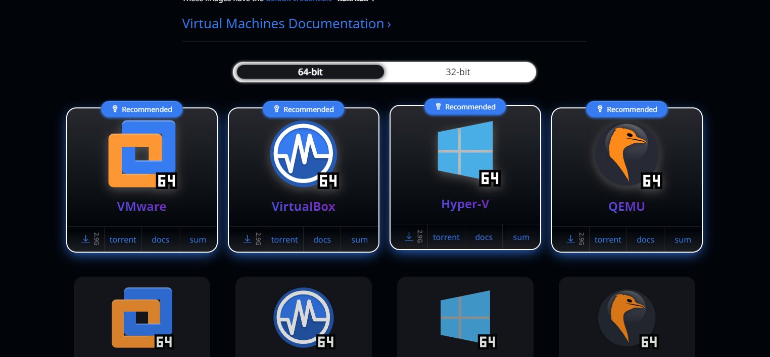
Task: Select the second-row QEMU thumbnail
Action: (x=627, y=317)
